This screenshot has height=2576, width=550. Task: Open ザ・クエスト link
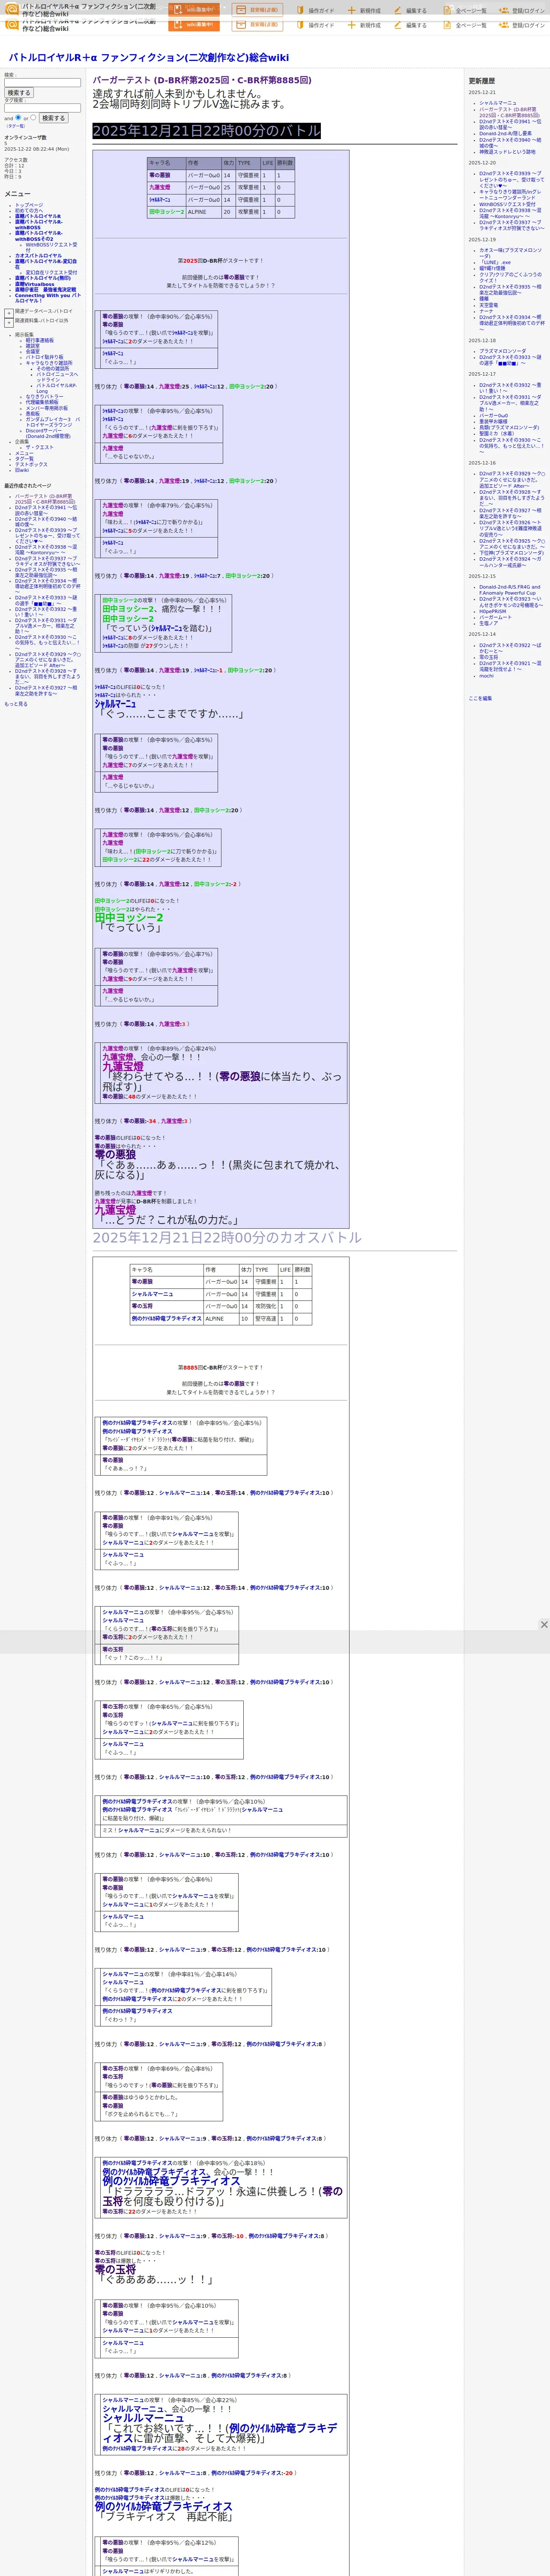tap(40, 448)
